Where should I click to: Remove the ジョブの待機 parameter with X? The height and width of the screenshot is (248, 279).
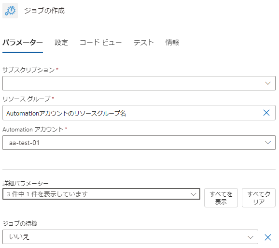(267, 237)
